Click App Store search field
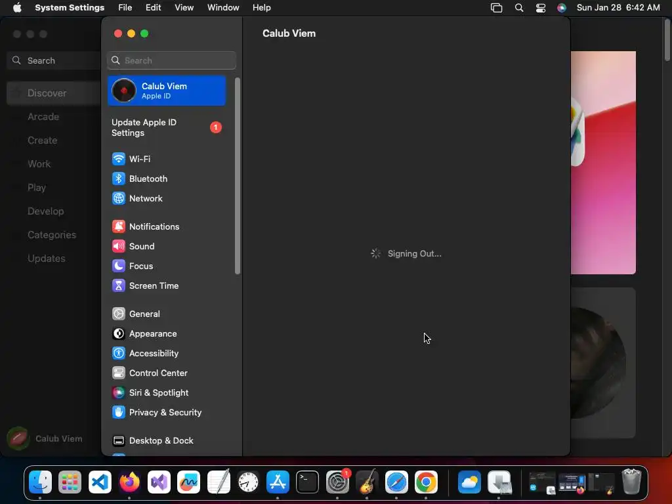This screenshot has height=504, width=672. [x=54, y=60]
